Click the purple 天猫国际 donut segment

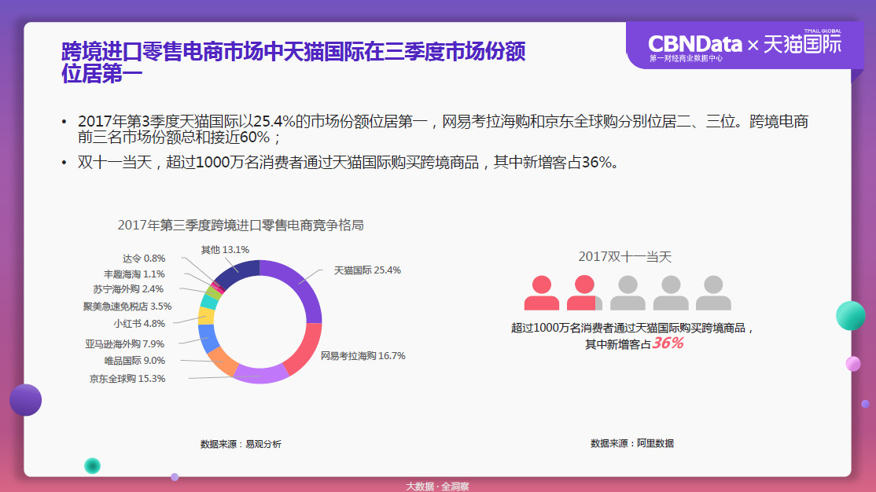point(302,285)
